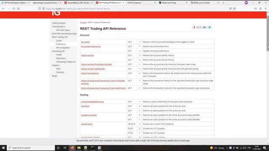Open /history/activity/{fromDate}/{toDate} link
Screen dimensions: 269x151
click(x=96, y=64)
